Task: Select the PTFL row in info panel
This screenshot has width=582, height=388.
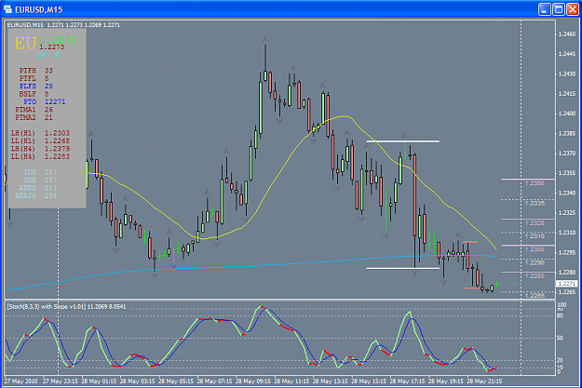Action: 34,78
